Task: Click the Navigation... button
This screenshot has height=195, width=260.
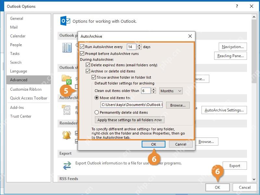Action: coord(233,47)
